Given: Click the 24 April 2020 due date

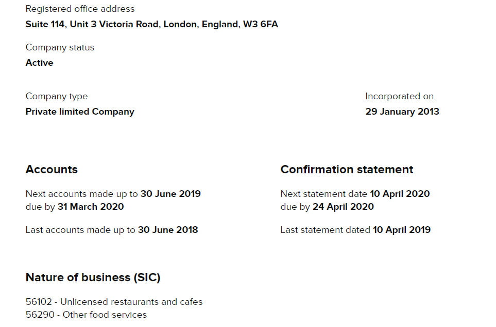Looking at the screenshot, I should point(343,207).
